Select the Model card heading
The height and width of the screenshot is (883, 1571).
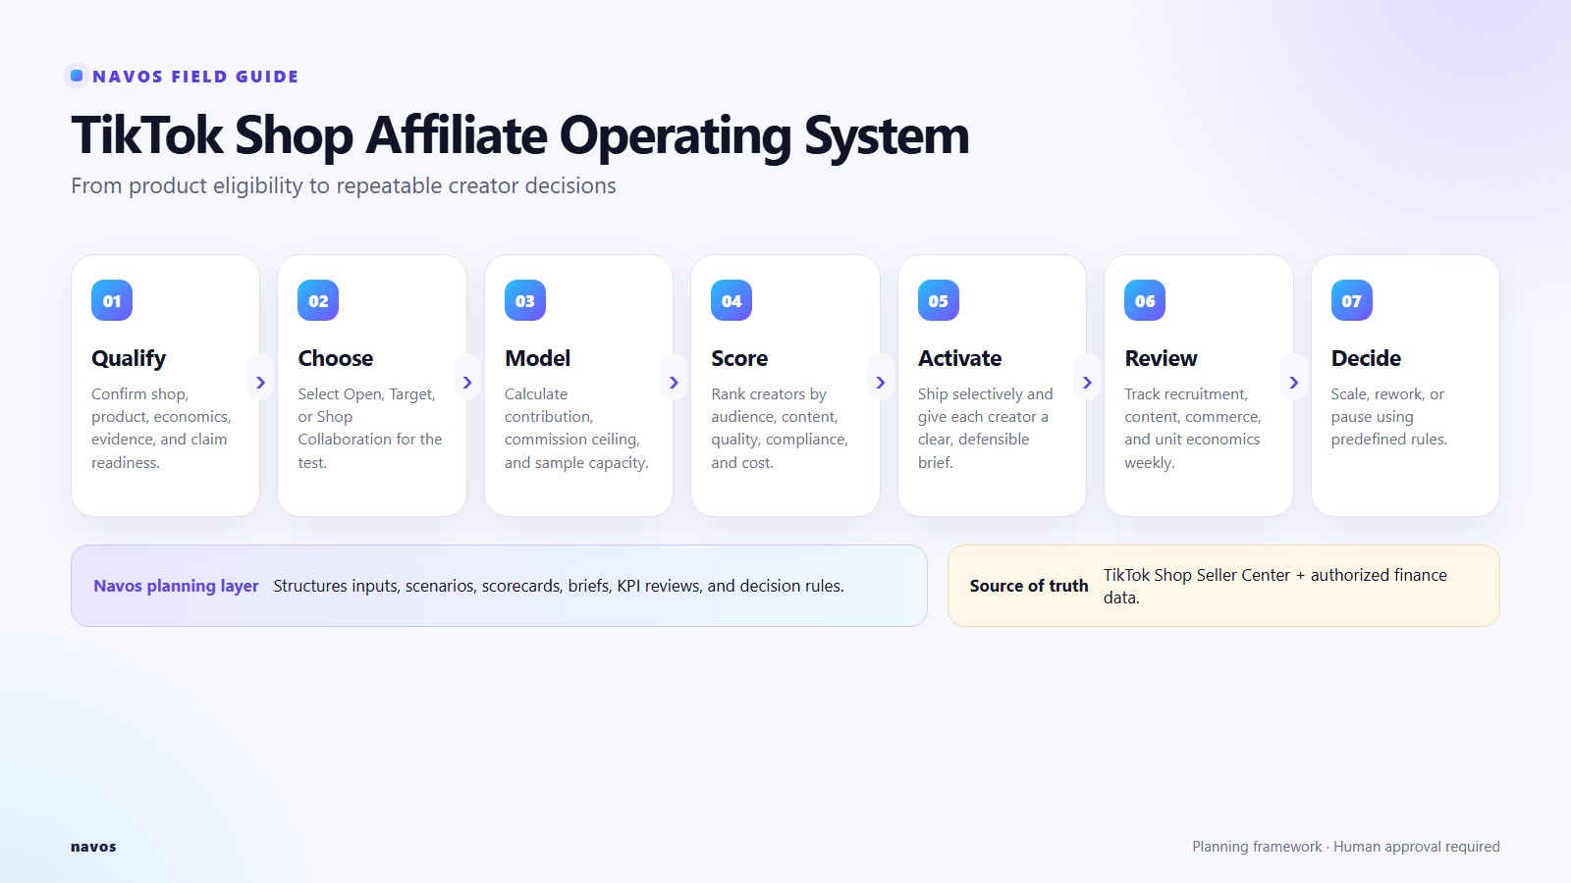(537, 358)
